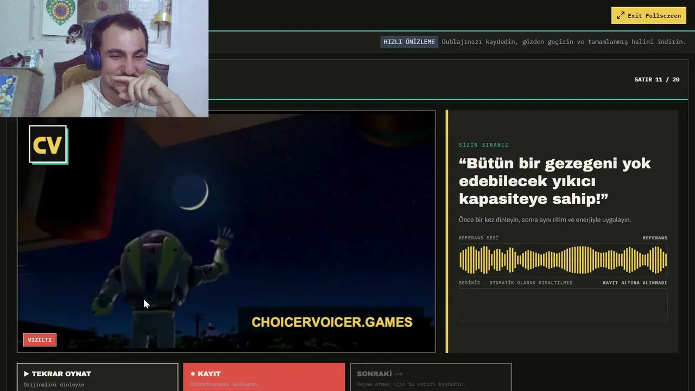Viewport: 695px width, 391px height.
Task: Click the VIZILTI tag on the video
Action: [x=40, y=340]
